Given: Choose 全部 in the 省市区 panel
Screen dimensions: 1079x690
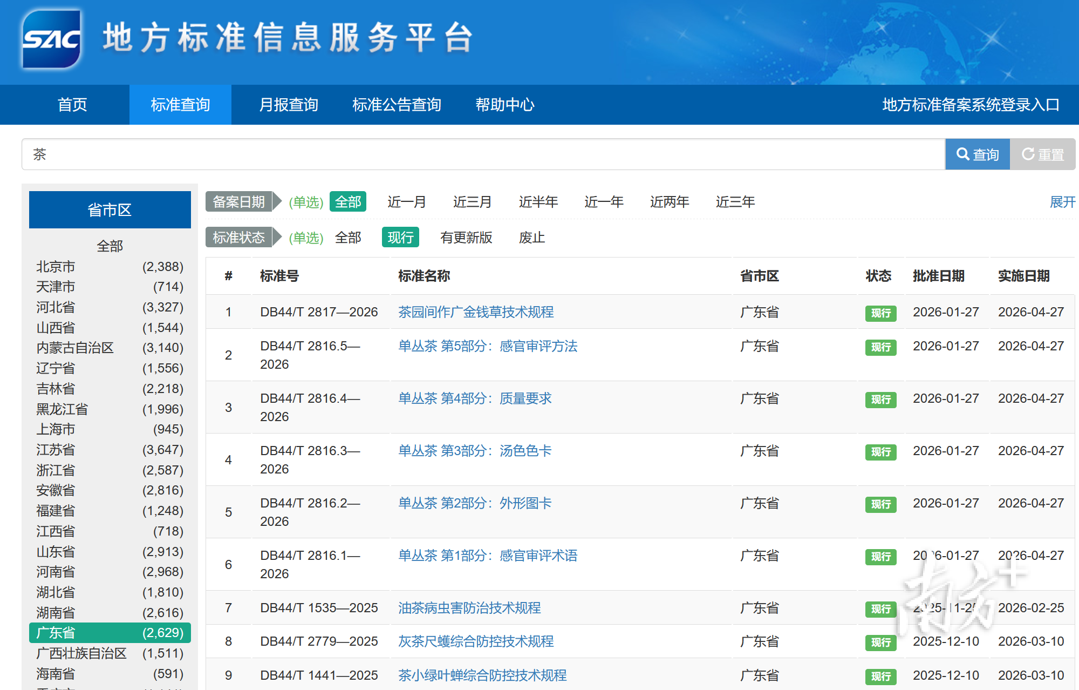Looking at the screenshot, I should (x=110, y=246).
